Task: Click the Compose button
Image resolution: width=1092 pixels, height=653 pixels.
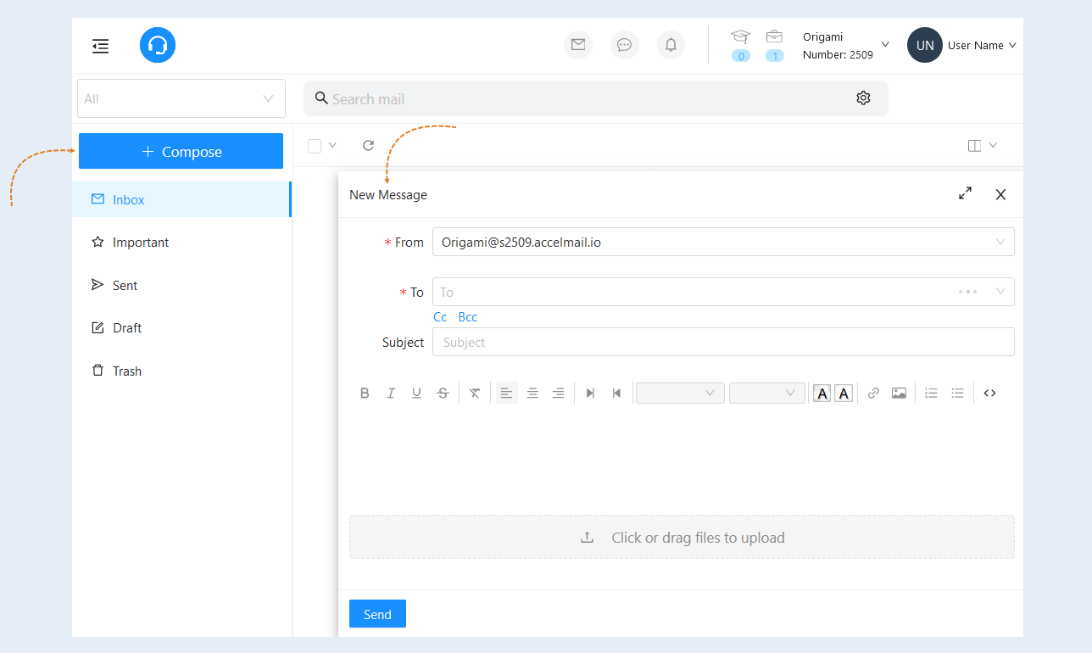Action: tap(181, 151)
